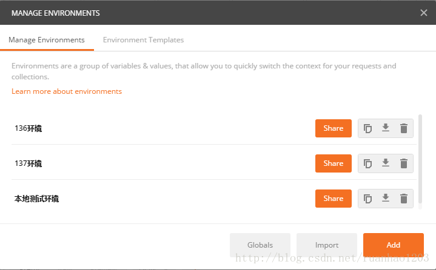
Task: Open the Globals variables button
Action: pos(260,245)
